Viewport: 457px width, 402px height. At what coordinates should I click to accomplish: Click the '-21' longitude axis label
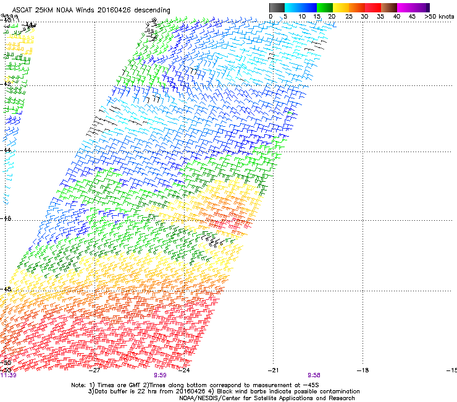[274, 370]
